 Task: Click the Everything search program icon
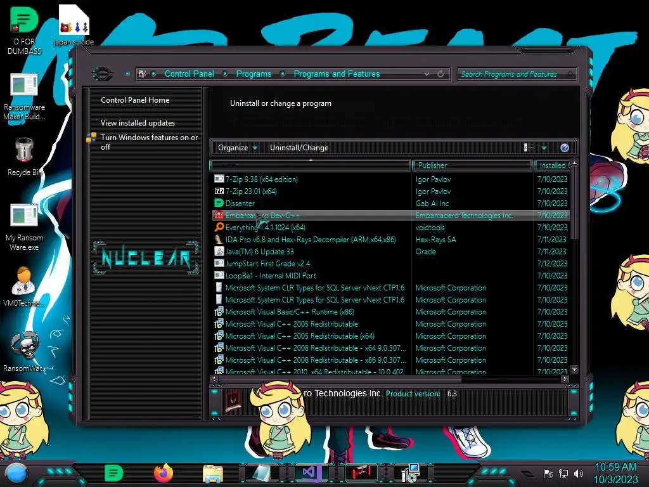click(219, 227)
